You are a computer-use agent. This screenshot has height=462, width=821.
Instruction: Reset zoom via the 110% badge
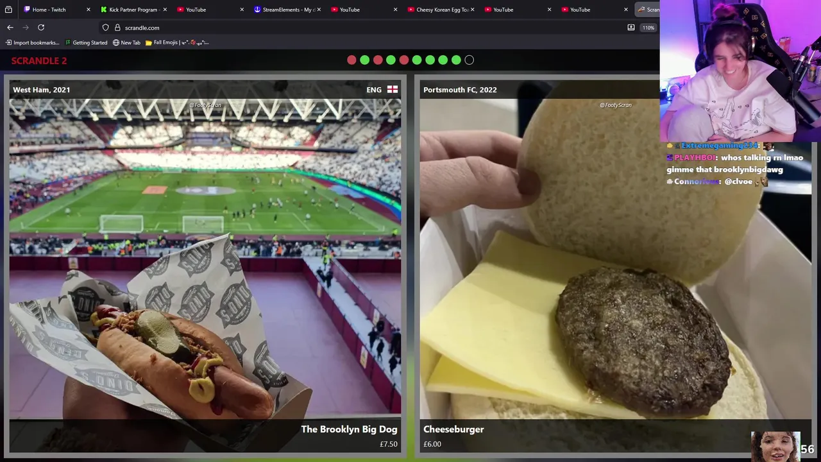[x=648, y=28]
